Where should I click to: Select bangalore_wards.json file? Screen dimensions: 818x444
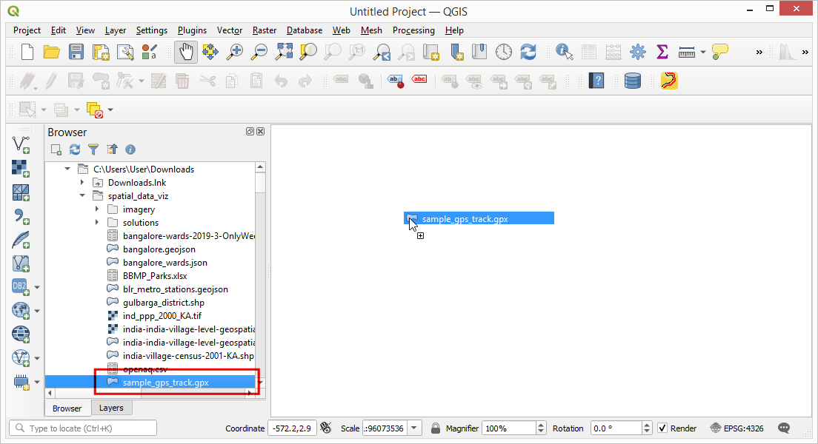pyautogui.click(x=164, y=263)
